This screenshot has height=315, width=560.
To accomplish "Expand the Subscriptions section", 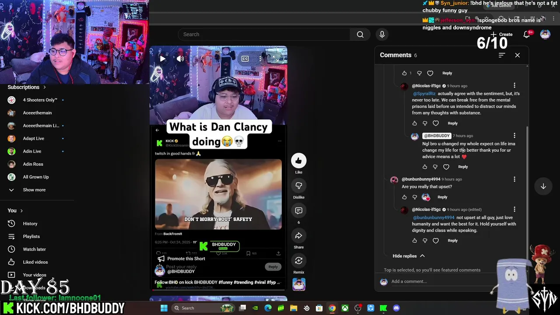I will point(27,87).
